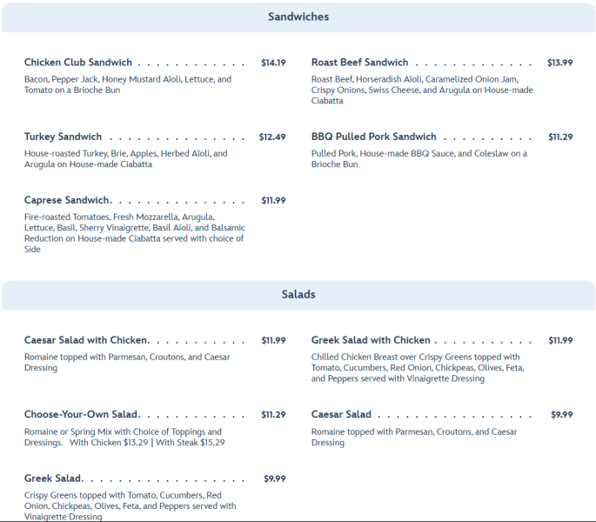Click the Caprese Sandwich ingredients description
This screenshot has width=596, height=522.
tap(134, 233)
